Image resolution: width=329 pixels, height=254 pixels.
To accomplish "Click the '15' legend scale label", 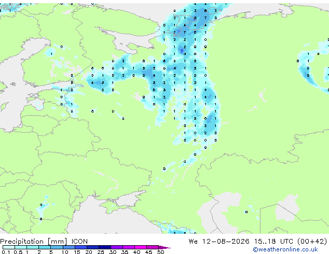I will [x=77, y=252].
